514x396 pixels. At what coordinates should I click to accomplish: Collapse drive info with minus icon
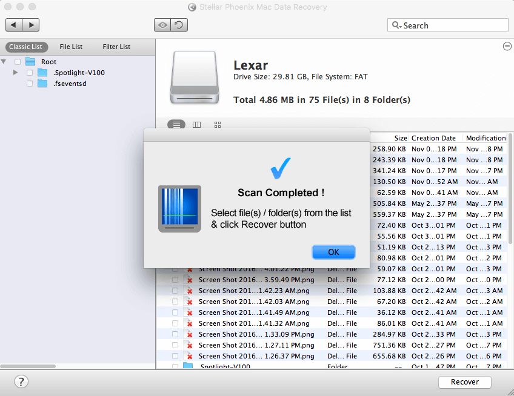tap(507, 46)
